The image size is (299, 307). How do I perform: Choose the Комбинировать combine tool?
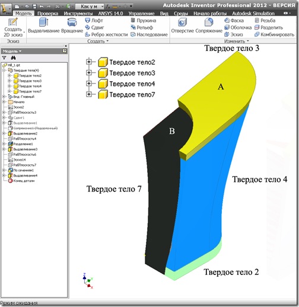point(275,34)
